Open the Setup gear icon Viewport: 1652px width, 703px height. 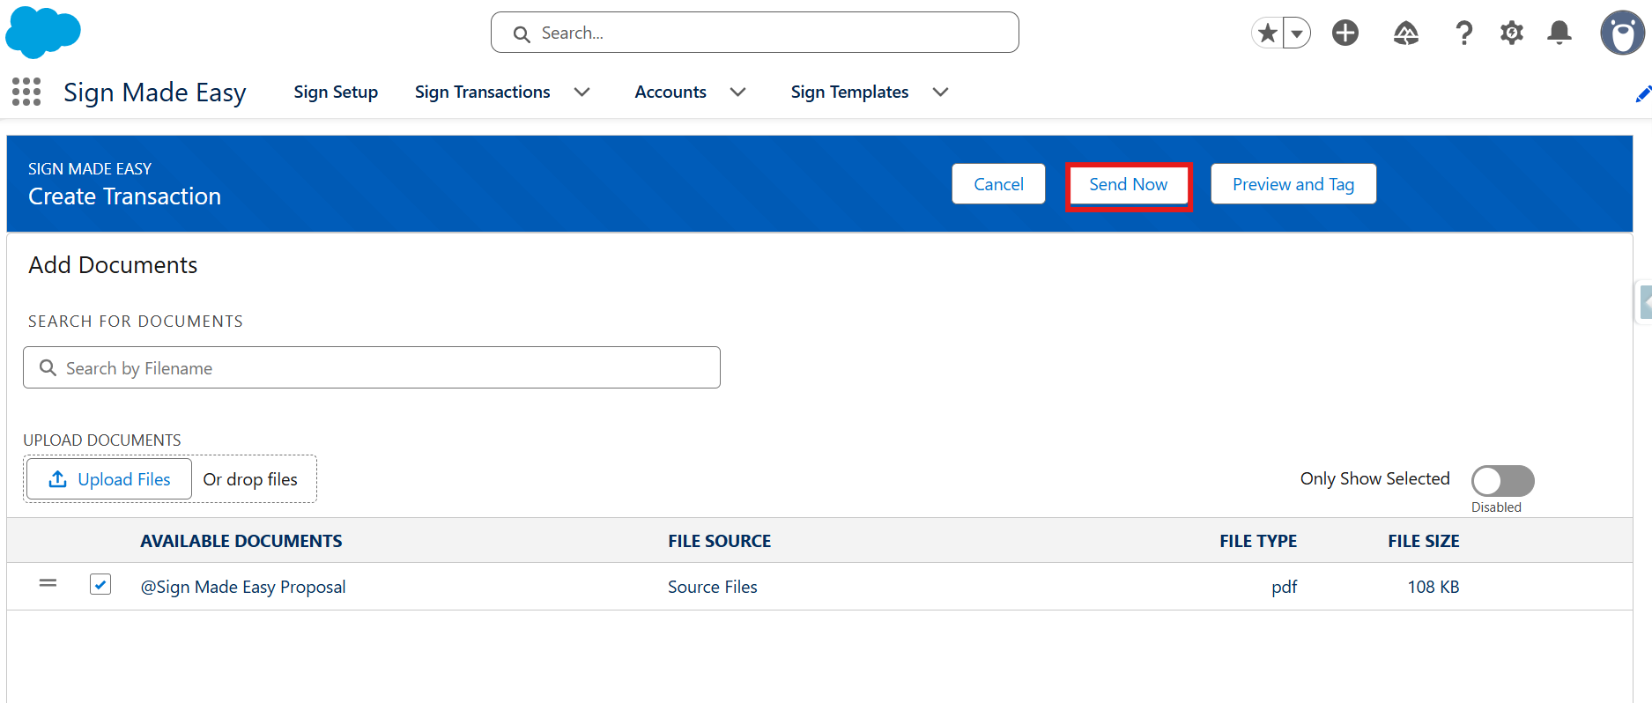1511,33
